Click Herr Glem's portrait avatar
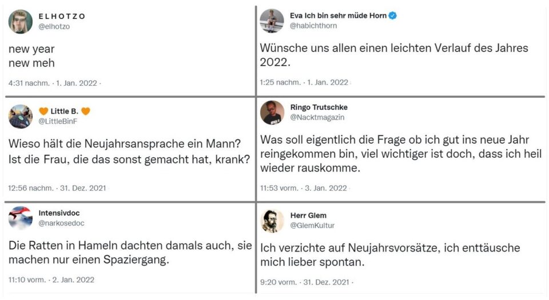Image resolution: width=549 pixels, height=300 pixels. click(x=272, y=221)
